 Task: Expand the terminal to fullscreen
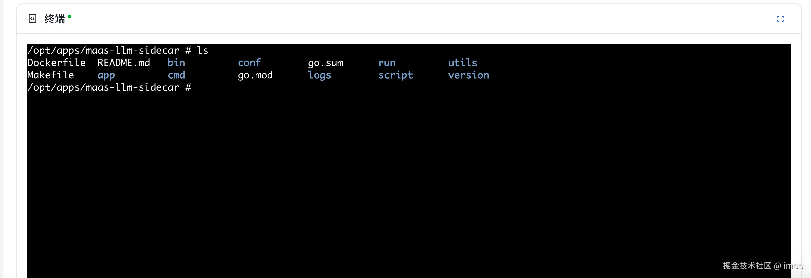780,19
